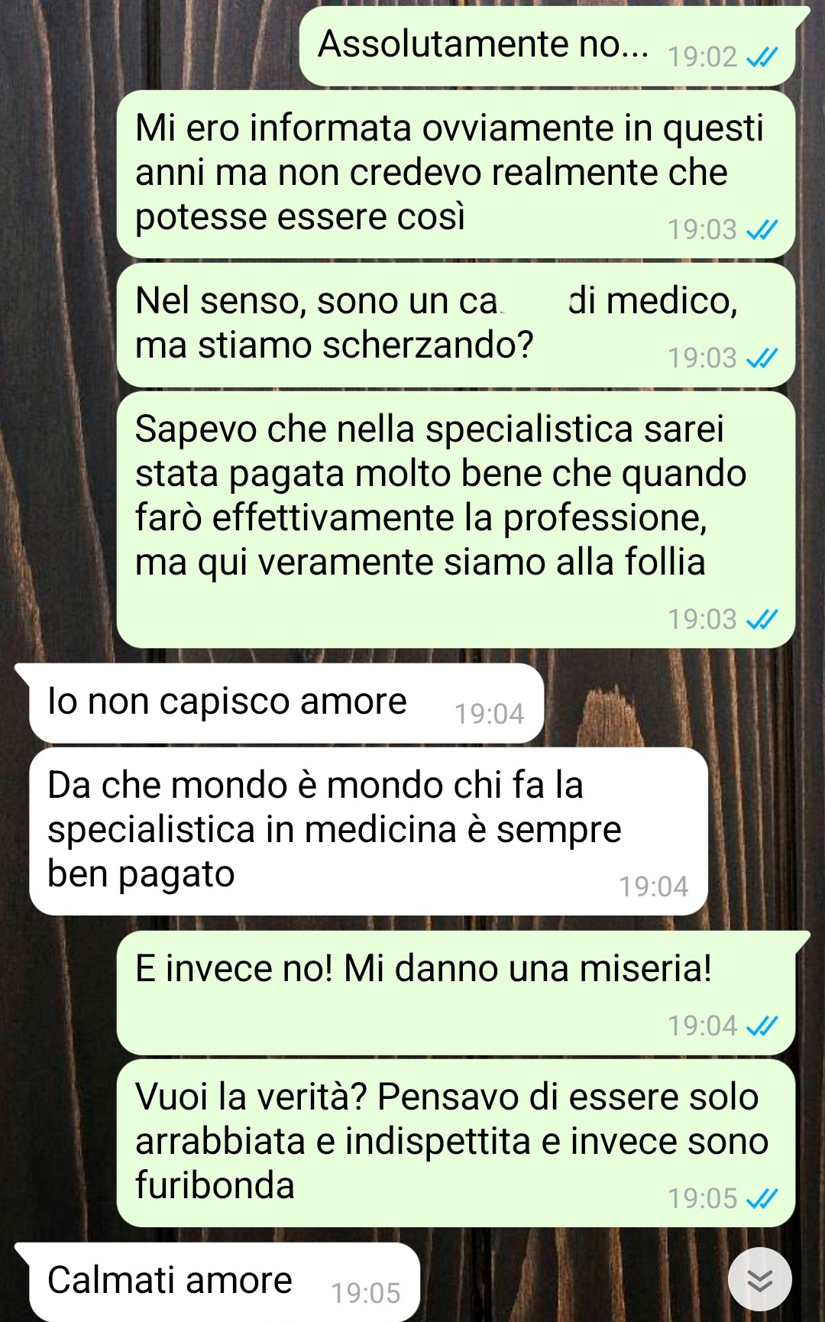Select the 'Vuoi la verità?' message bubble
Screen dimensions: 825x1322
point(456,1143)
